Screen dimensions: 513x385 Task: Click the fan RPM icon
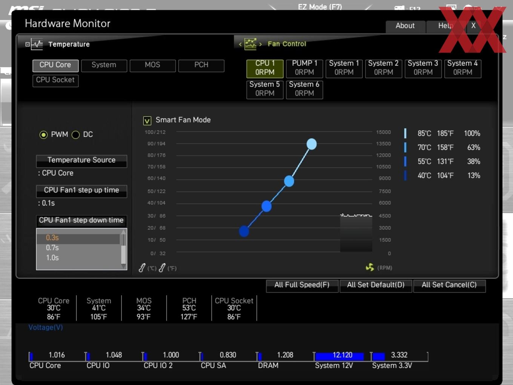[x=370, y=267]
